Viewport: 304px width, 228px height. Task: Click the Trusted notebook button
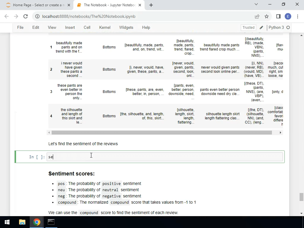[x=248, y=27]
